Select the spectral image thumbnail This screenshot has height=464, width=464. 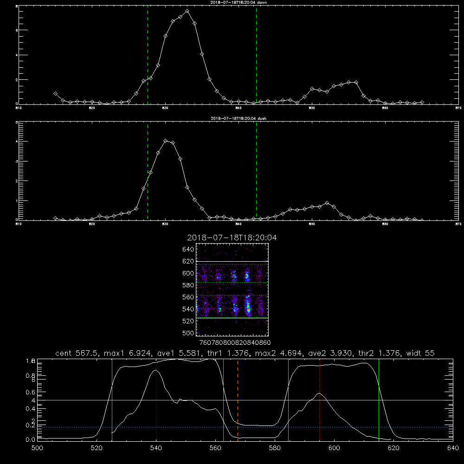tap(232, 290)
